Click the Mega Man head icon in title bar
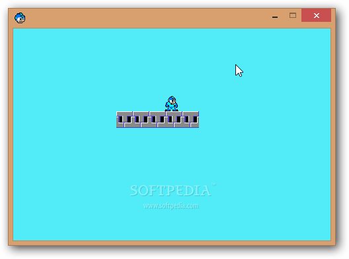Image resolution: width=349 pixels, height=259 pixels. 20,18
